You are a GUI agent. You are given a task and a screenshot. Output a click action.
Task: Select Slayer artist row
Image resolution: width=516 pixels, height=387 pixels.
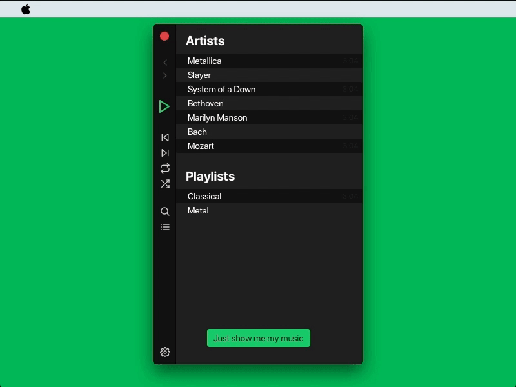(270, 75)
